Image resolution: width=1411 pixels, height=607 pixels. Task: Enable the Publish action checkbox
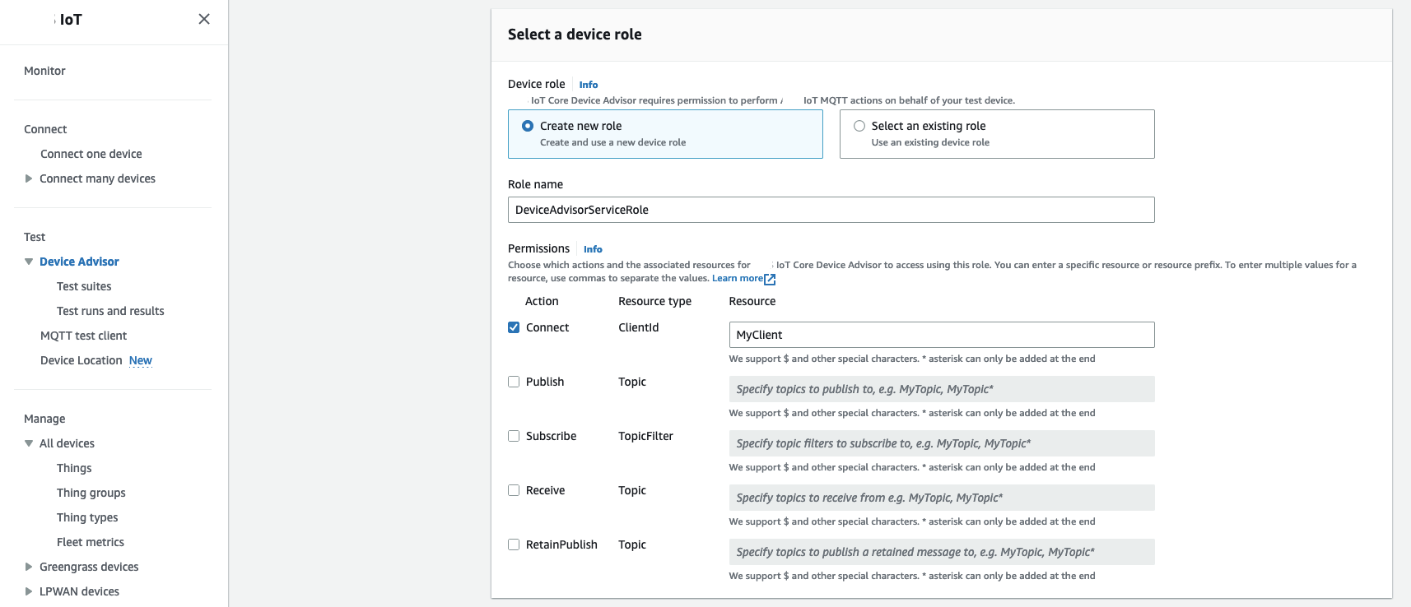click(514, 382)
